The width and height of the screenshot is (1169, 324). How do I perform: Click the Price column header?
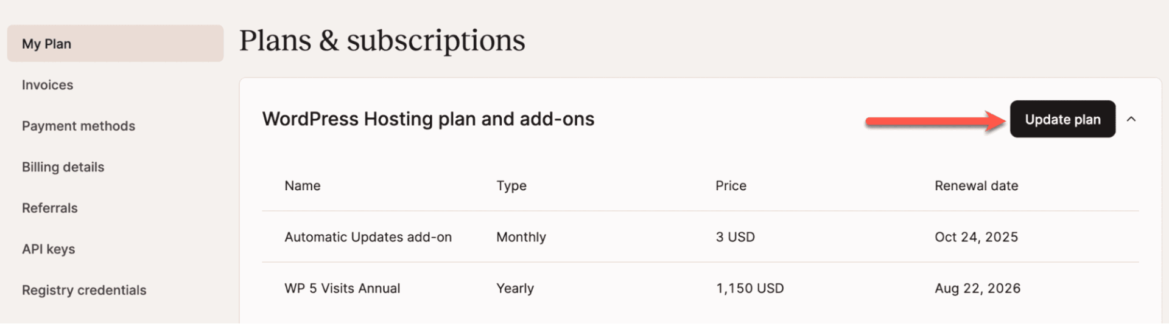(731, 186)
